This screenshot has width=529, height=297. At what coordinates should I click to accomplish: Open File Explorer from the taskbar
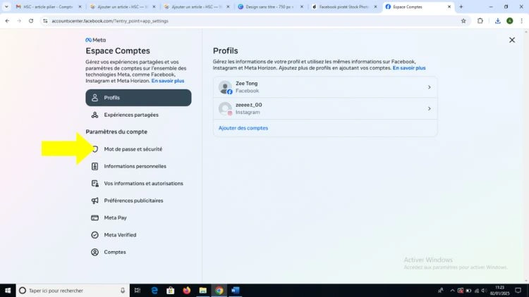pyautogui.click(x=202, y=290)
